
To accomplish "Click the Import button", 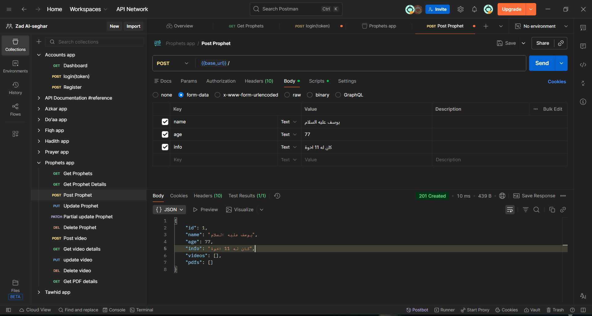I will click(133, 26).
